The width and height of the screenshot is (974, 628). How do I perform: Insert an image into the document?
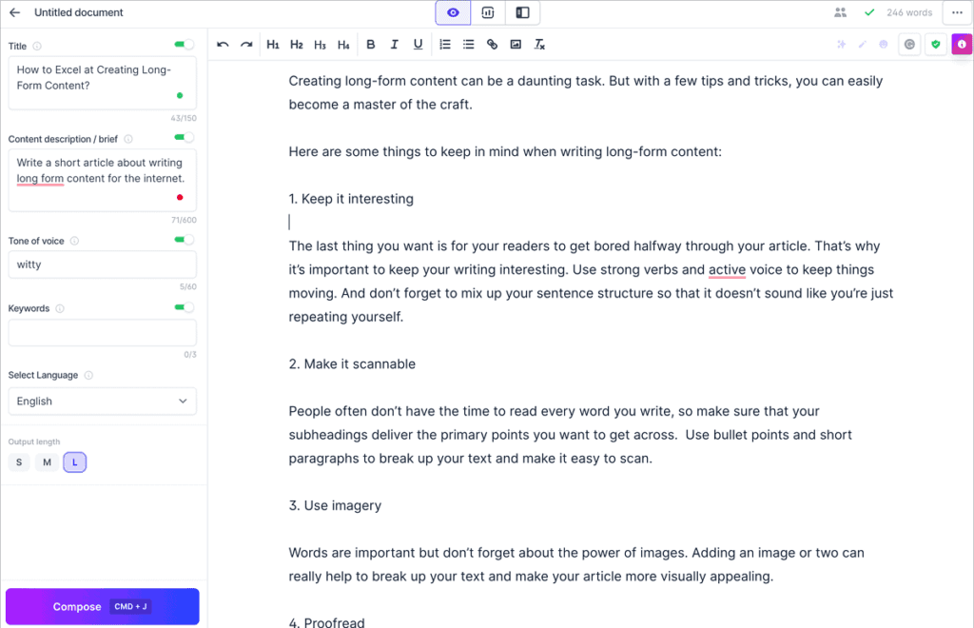(515, 44)
